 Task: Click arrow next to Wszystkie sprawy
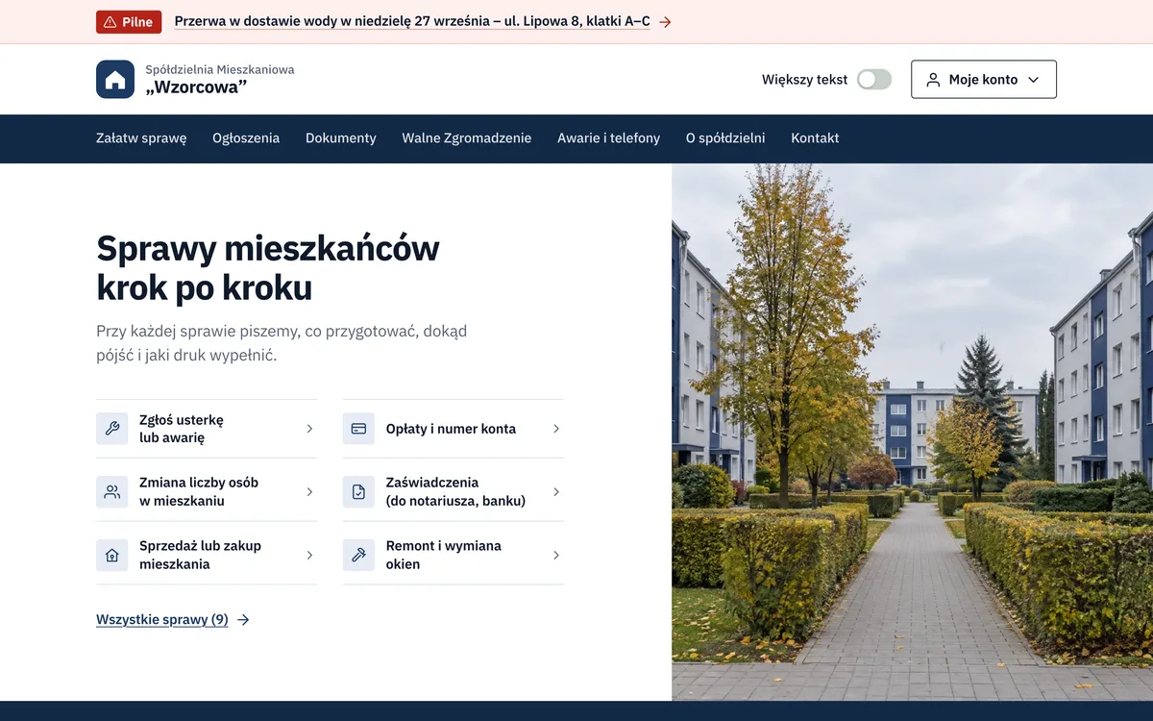[243, 620]
